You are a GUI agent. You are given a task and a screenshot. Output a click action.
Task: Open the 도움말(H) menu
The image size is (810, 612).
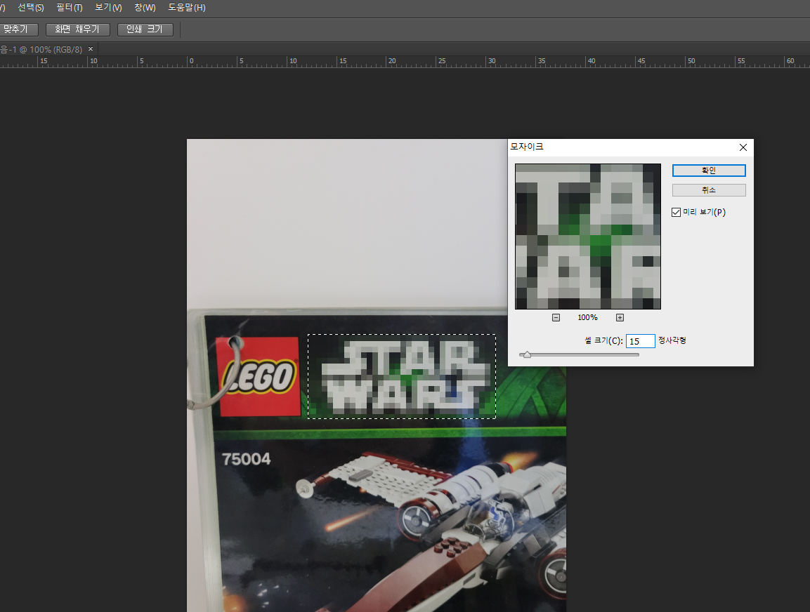(x=186, y=8)
